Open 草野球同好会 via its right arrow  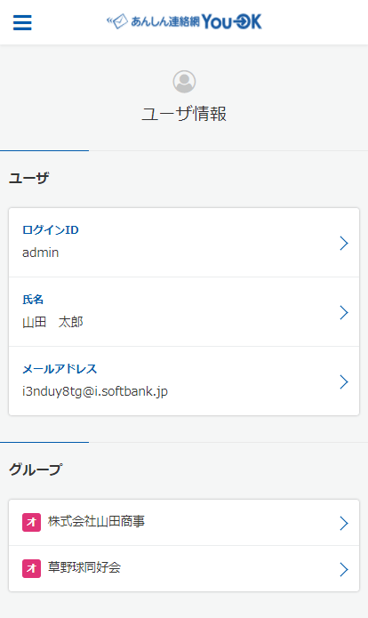click(344, 569)
